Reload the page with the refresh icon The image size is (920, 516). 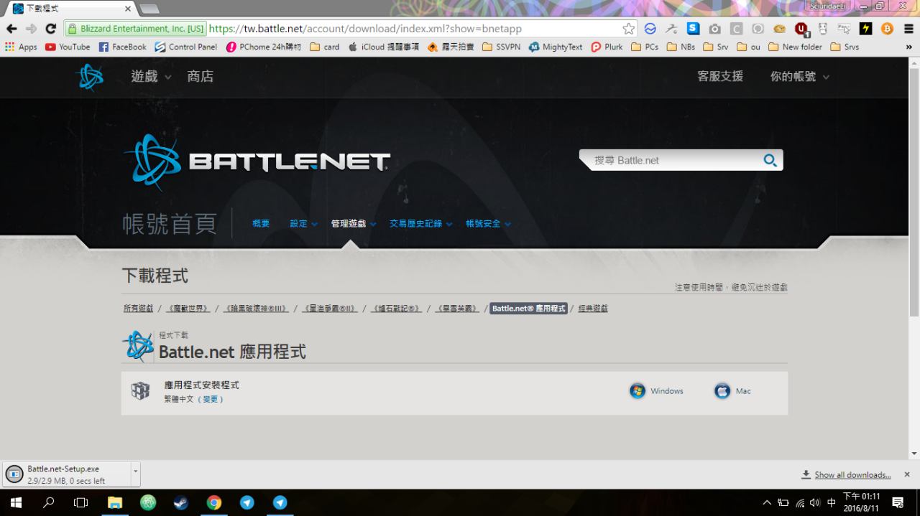pos(50,29)
